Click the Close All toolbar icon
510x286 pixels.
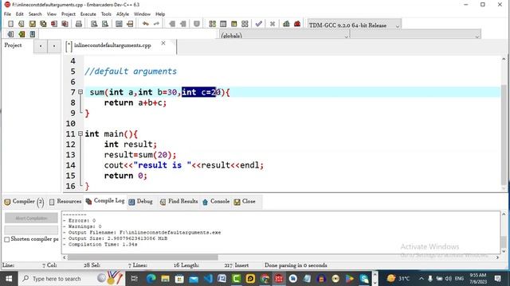(65, 24)
